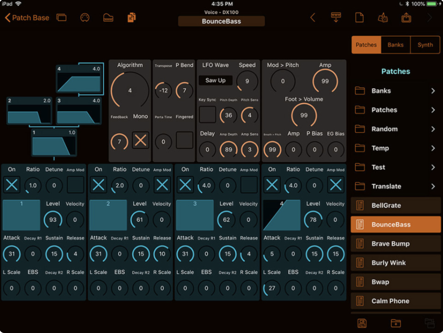
Task: Randomize the patch using the dice icon
Action: coord(383,18)
